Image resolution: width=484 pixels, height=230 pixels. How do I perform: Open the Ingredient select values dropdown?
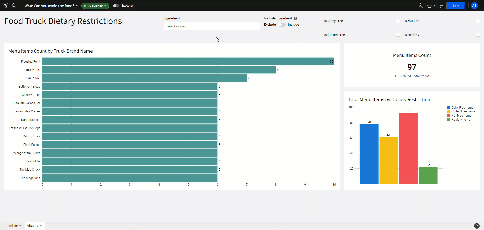pos(212,26)
